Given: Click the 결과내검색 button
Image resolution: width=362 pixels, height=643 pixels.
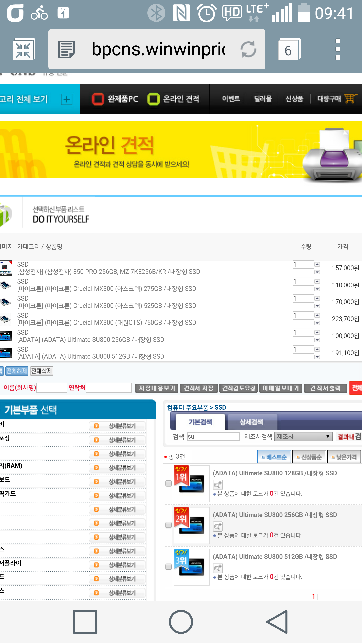Looking at the screenshot, I should coord(349,437).
